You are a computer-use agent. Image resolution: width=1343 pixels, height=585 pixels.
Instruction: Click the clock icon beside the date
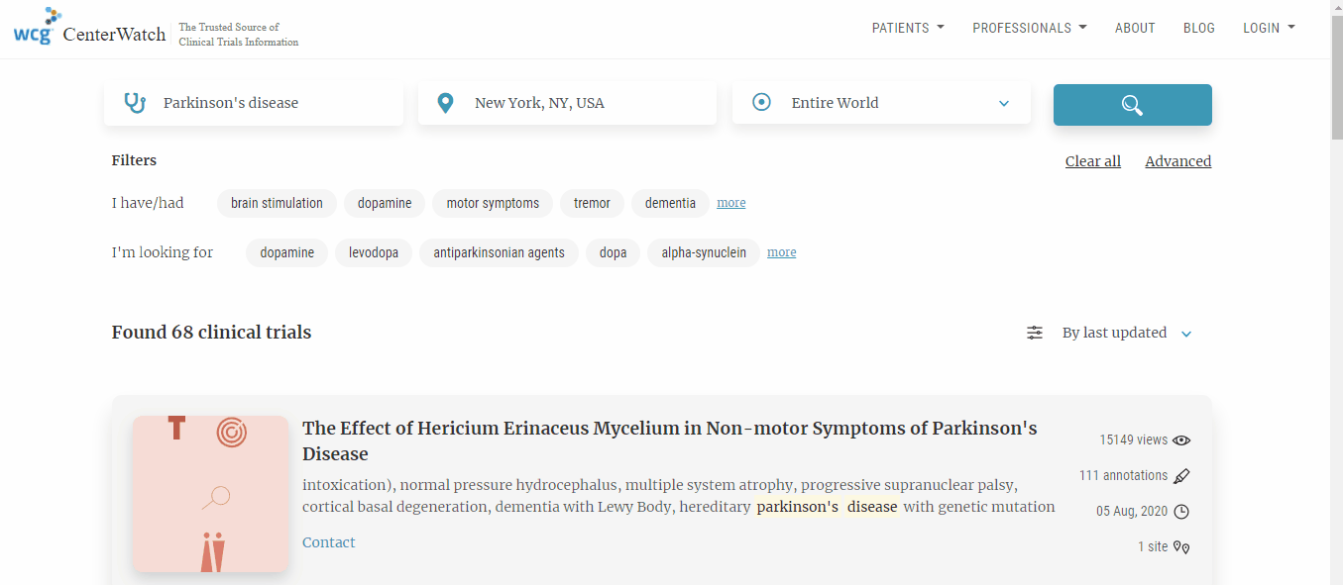pyautogui.click(x=1181, y=512)
